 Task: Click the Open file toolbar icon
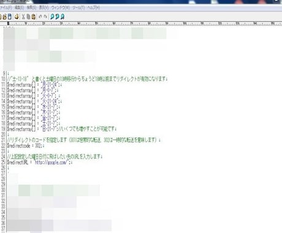[x=4, y=17]
